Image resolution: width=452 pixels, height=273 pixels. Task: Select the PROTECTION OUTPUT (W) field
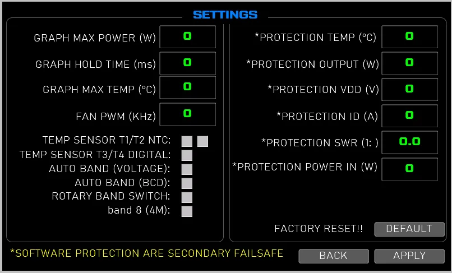(x=409, y=63)
